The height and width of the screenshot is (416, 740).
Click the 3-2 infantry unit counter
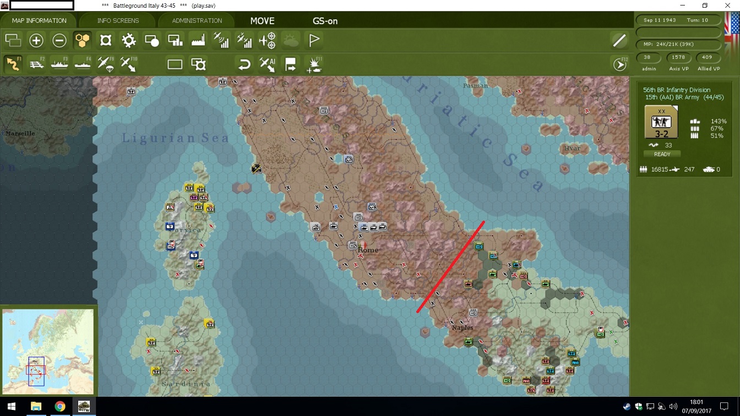661,122
